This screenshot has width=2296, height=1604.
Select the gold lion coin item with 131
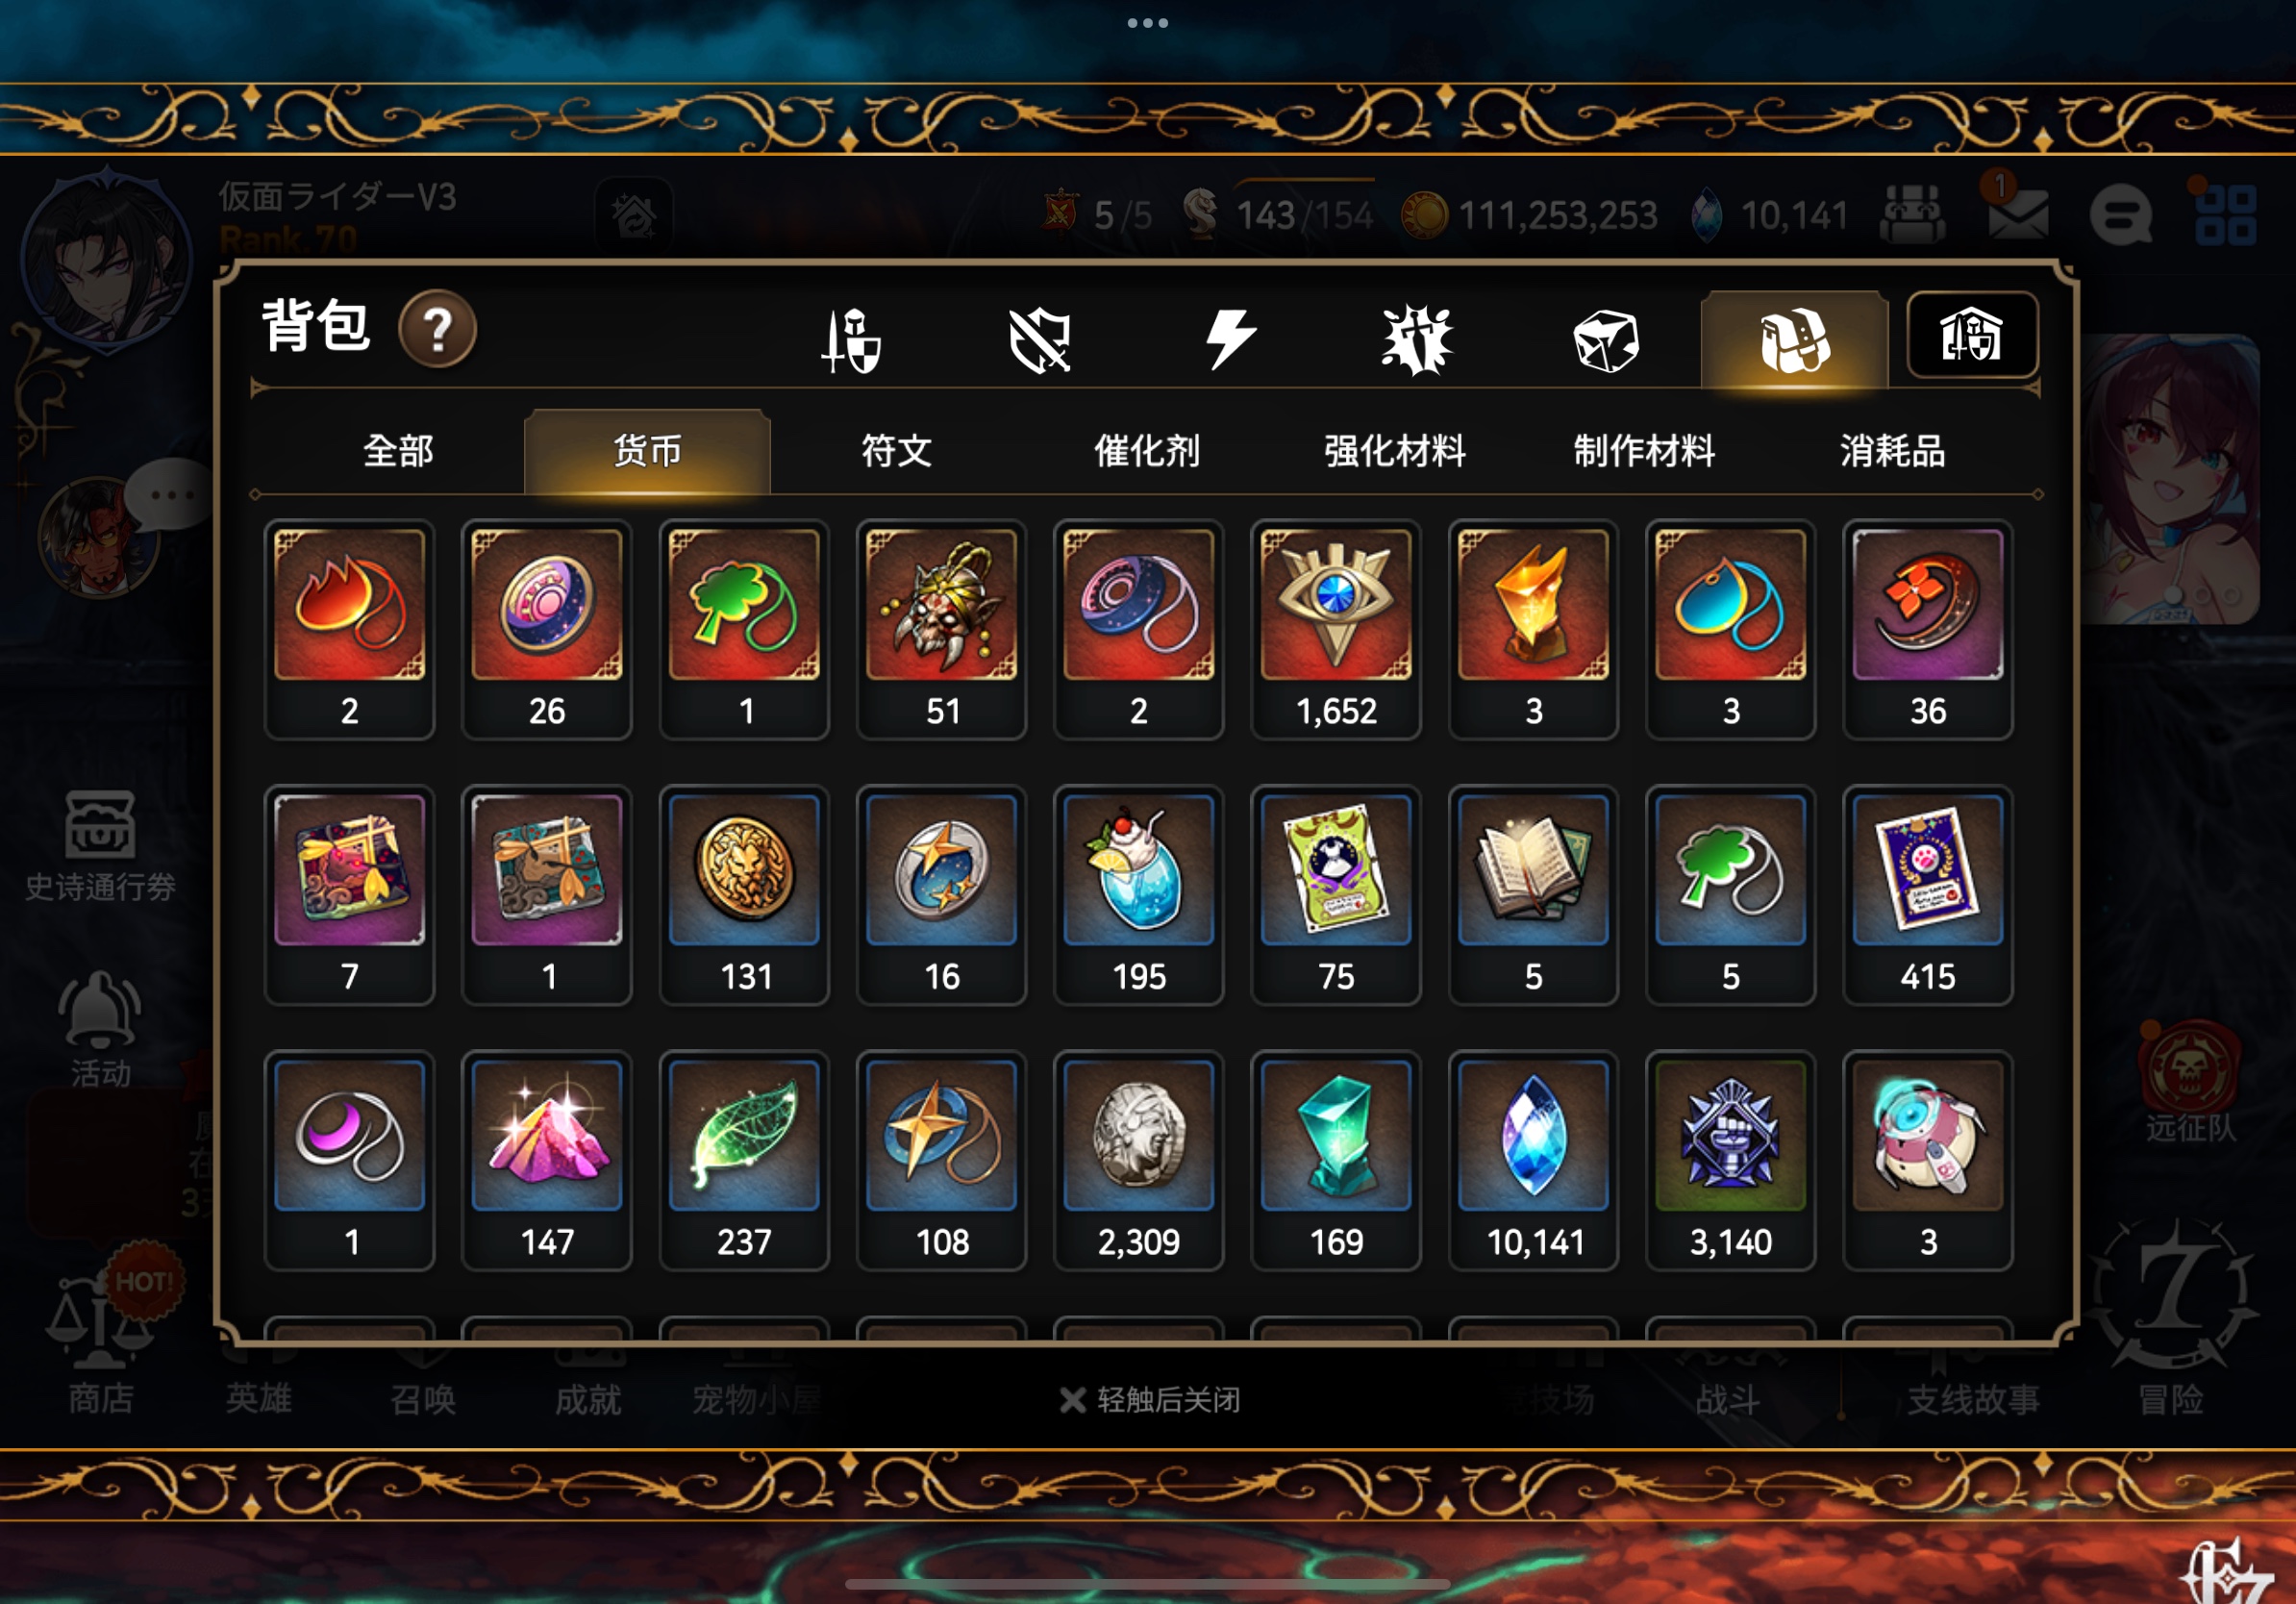point(744,895)
